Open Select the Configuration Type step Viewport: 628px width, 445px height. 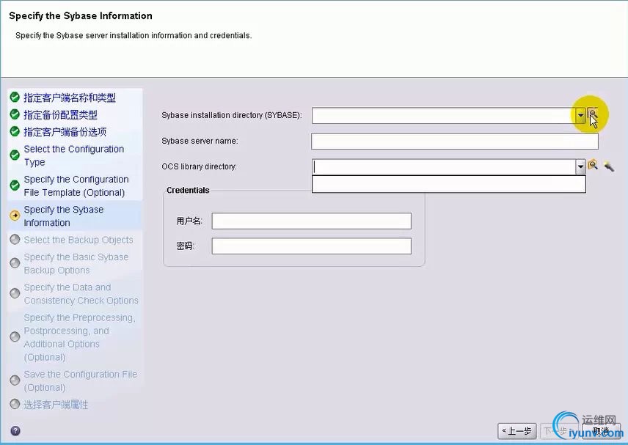coord(73,155)
